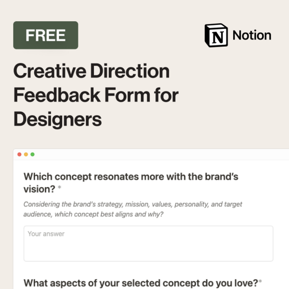Click the word "Direction" in the headline
The height and width of the screenshot is (289, 289).
click(x=130, y=71)
